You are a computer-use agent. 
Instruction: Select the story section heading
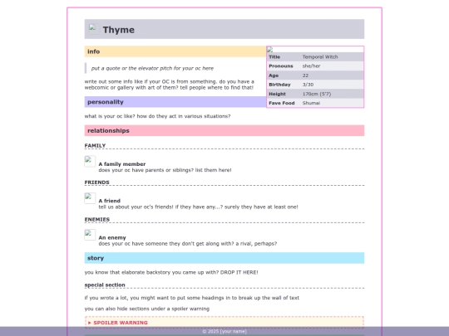pos(224,258)
